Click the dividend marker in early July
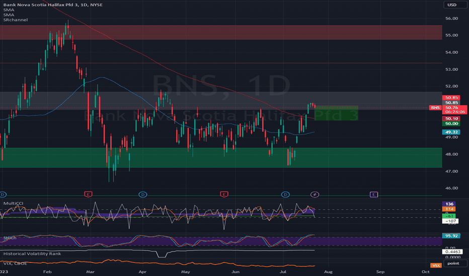 click(x=285, y=195)
